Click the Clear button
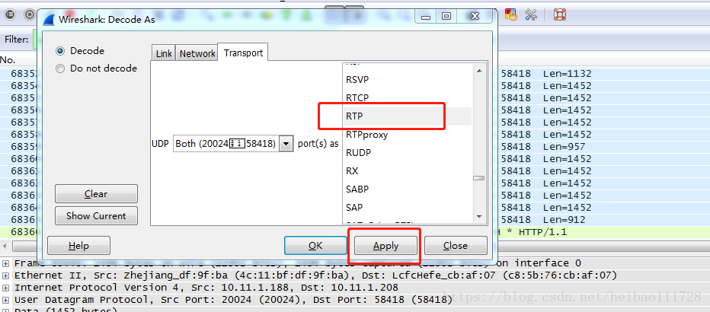 pos(96,193)
